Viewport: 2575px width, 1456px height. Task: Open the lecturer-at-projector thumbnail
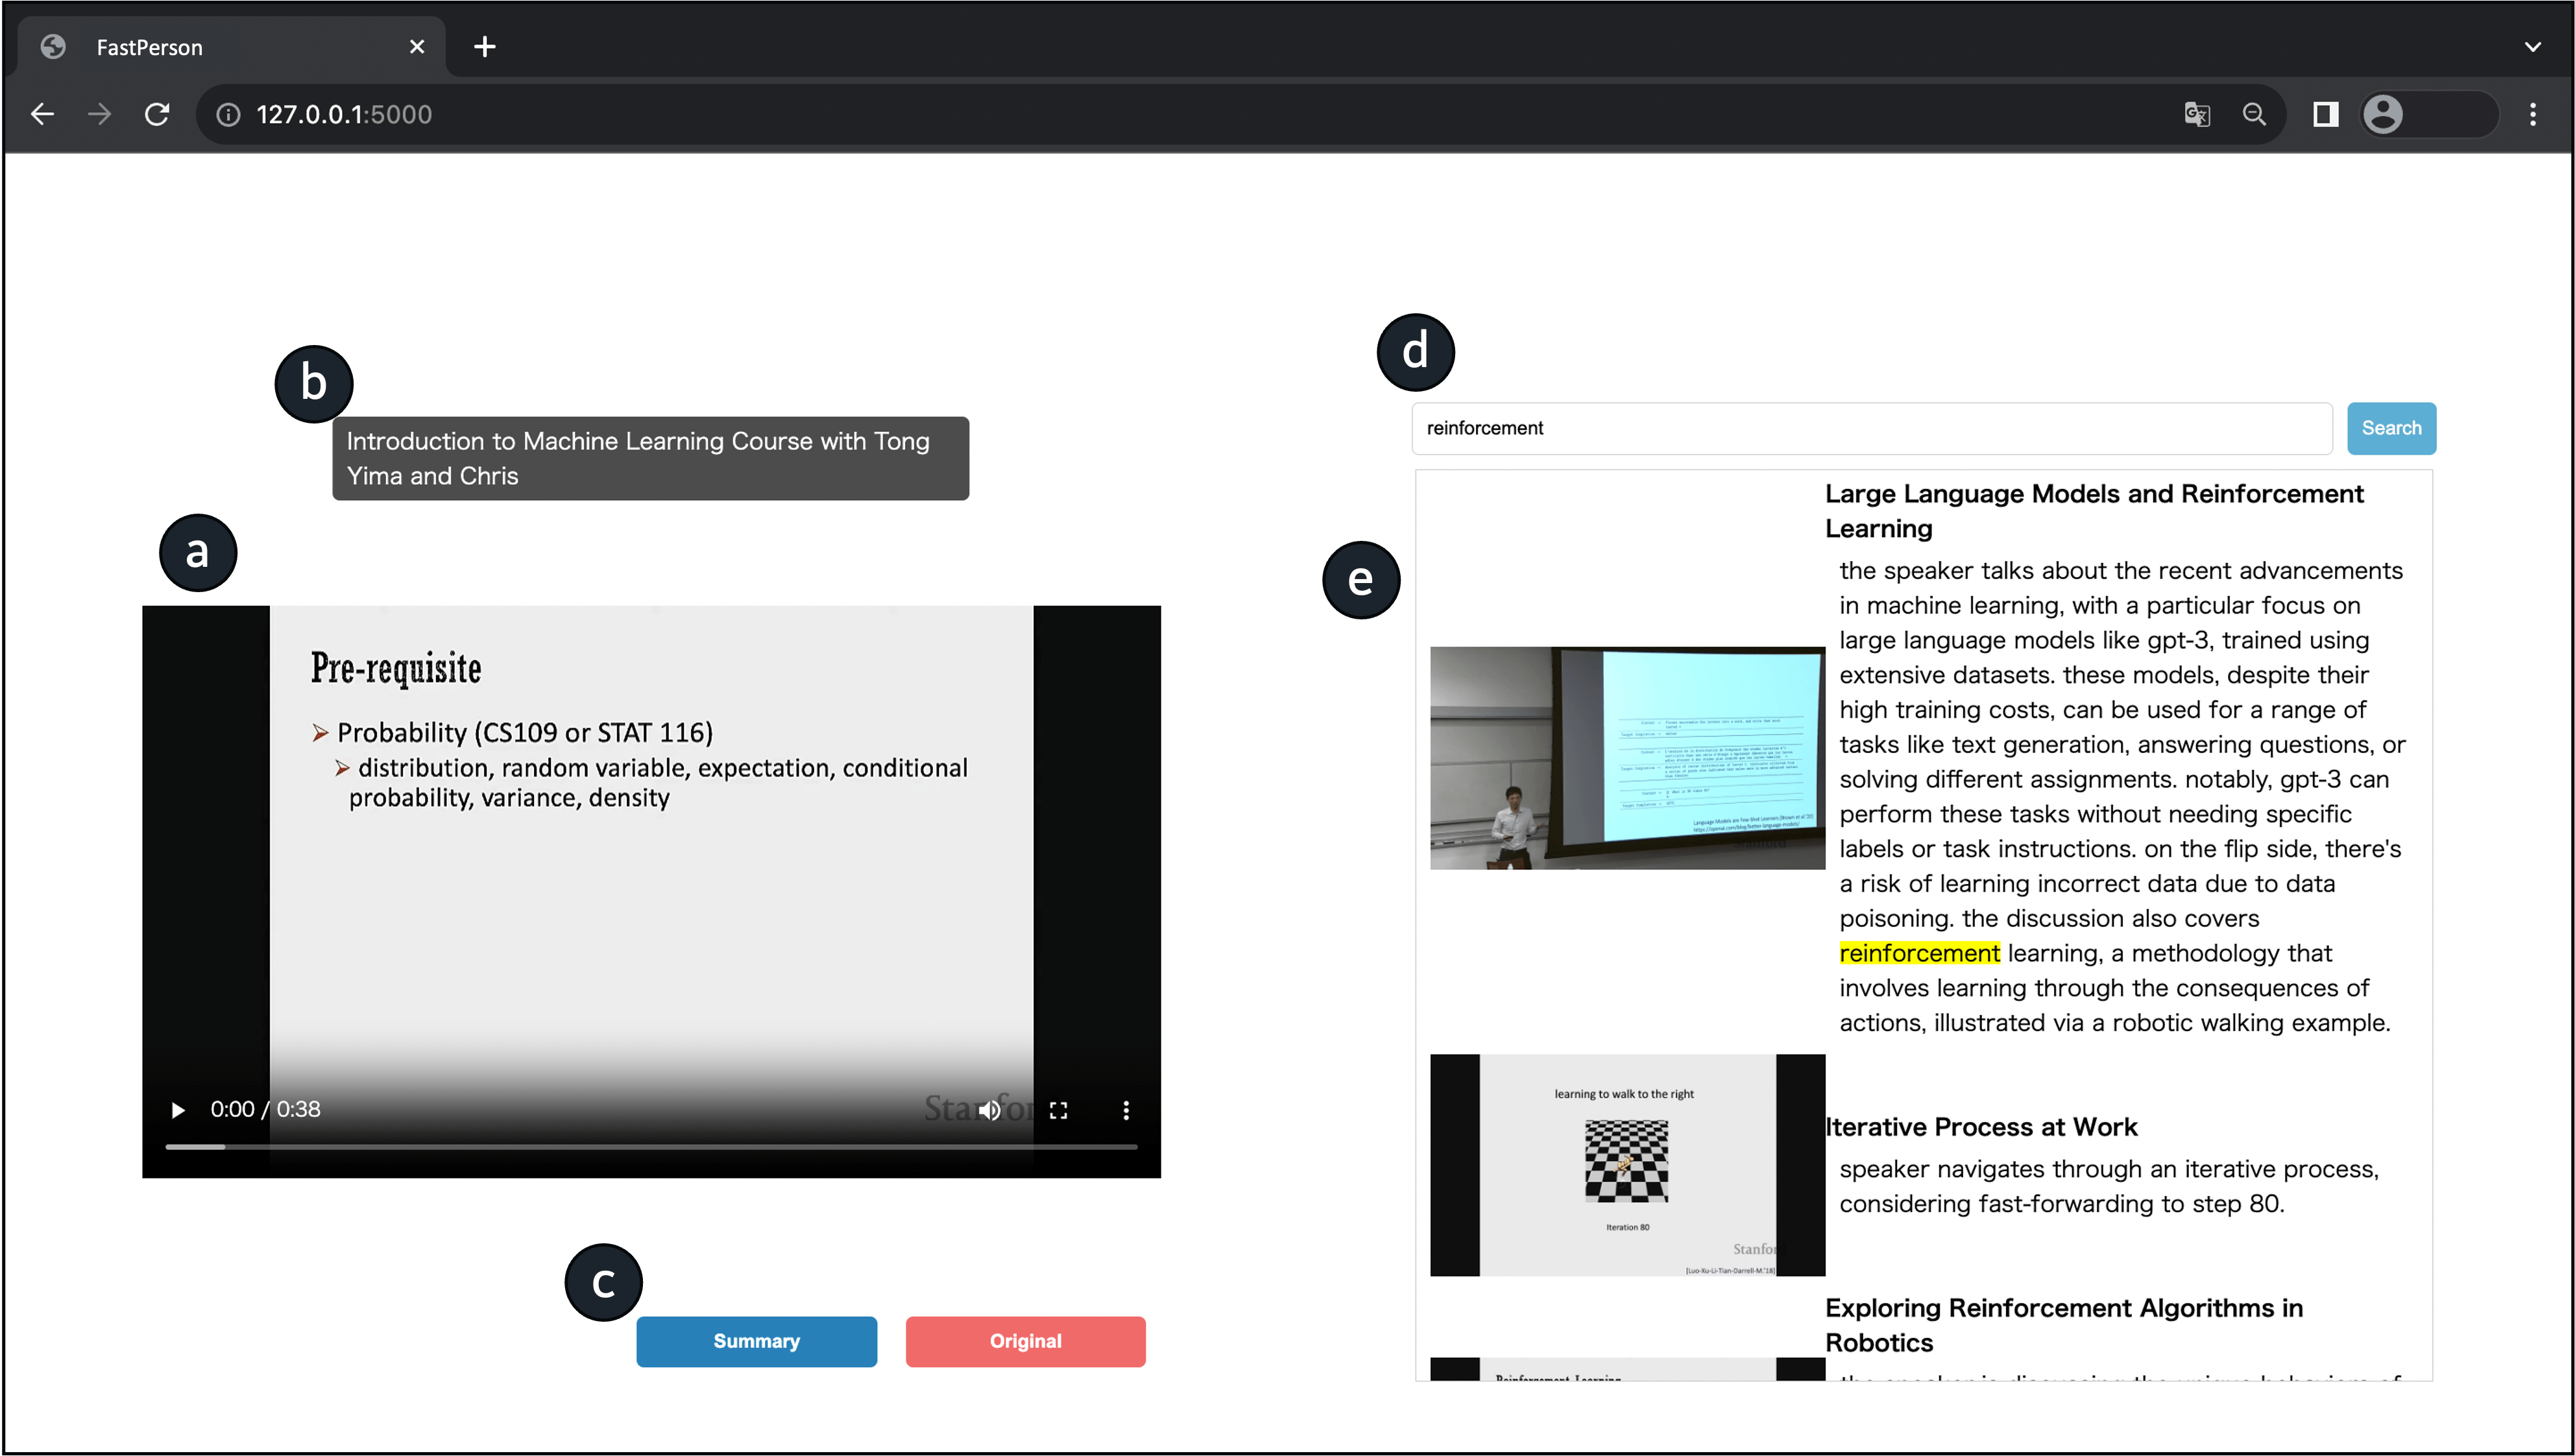point(1626,758)
